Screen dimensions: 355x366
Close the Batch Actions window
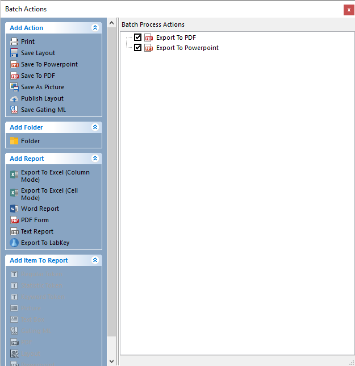[349, 10]
